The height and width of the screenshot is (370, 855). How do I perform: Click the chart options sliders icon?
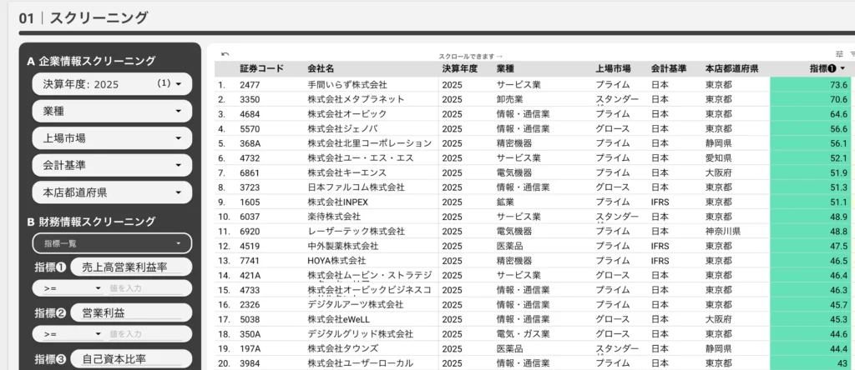pos(839,55)
